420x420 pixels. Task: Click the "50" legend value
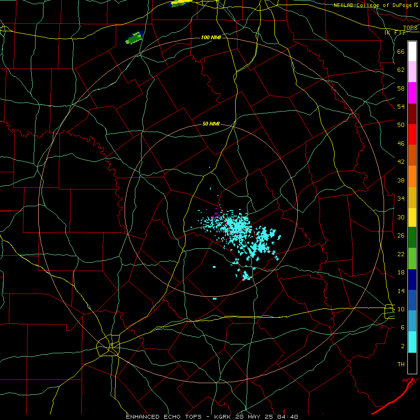point(401,125)
